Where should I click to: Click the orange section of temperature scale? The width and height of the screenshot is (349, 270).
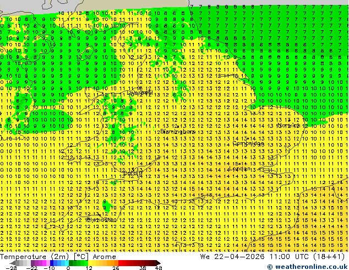pos(111,263)
